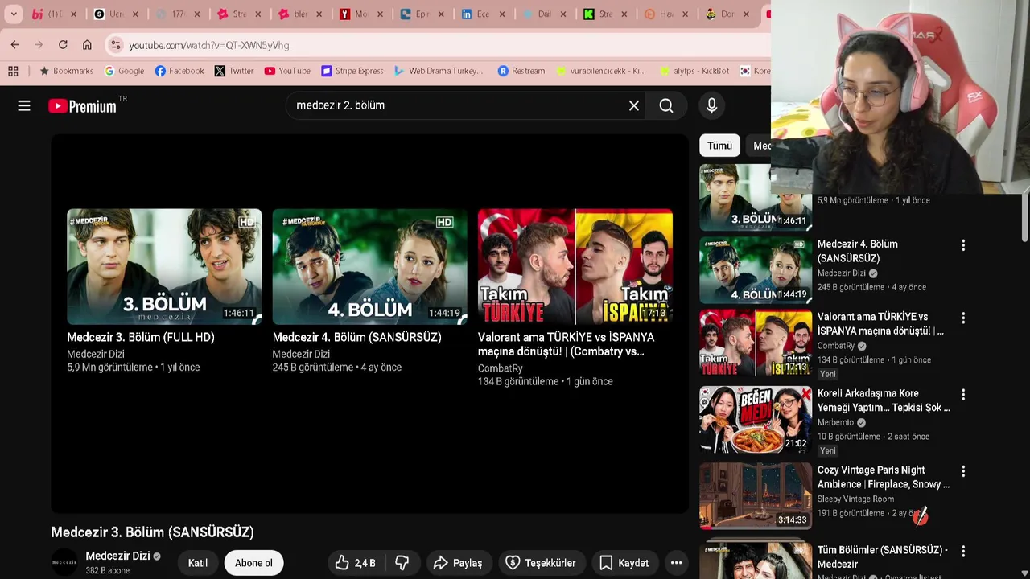
Task: Open Medcezir Dizi channel avatar
Action: click(x=64, y=562)
